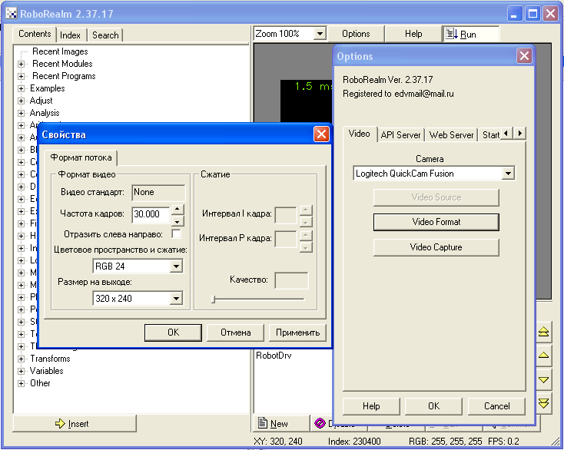Click the Run button in the toolbar
The image size is (564, 450).
point(470,35)
